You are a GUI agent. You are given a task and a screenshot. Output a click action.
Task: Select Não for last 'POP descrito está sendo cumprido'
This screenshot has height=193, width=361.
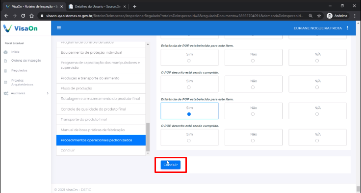click(x=253, y=141)
